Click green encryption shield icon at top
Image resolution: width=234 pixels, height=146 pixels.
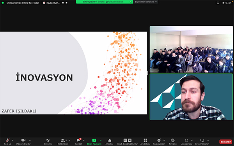coord(3,3)
